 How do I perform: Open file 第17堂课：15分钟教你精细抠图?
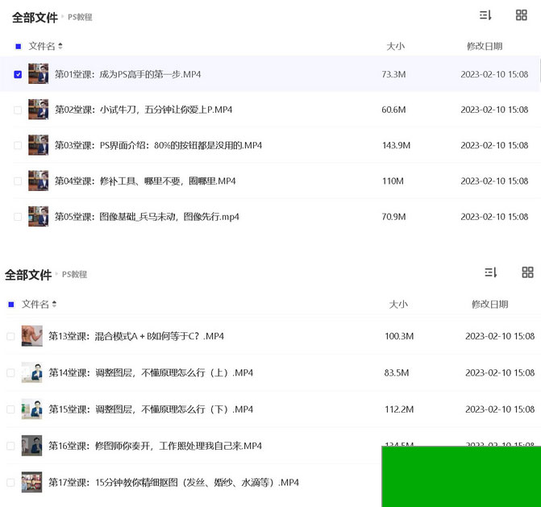(173, 483)
